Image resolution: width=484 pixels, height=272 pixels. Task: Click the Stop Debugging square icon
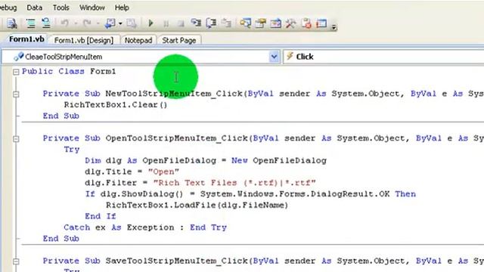pyautogui.click(x=181, y=23)
